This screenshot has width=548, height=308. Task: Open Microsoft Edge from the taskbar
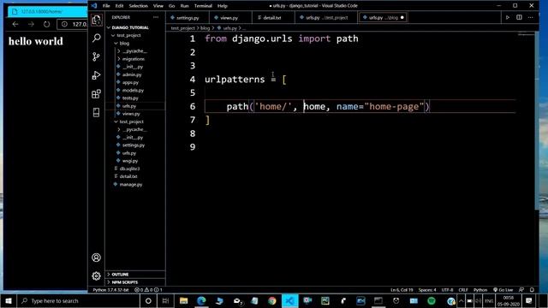(201, 300)
